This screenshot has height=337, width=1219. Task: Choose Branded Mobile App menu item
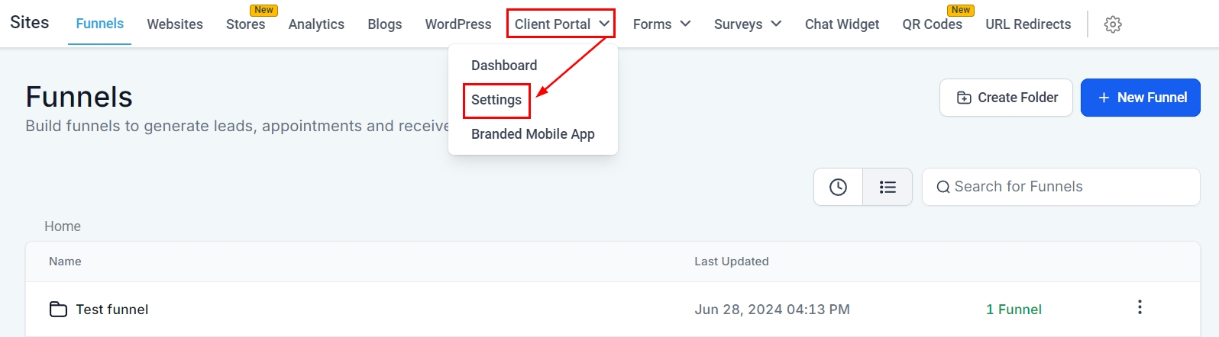click(x=532, y=134)
